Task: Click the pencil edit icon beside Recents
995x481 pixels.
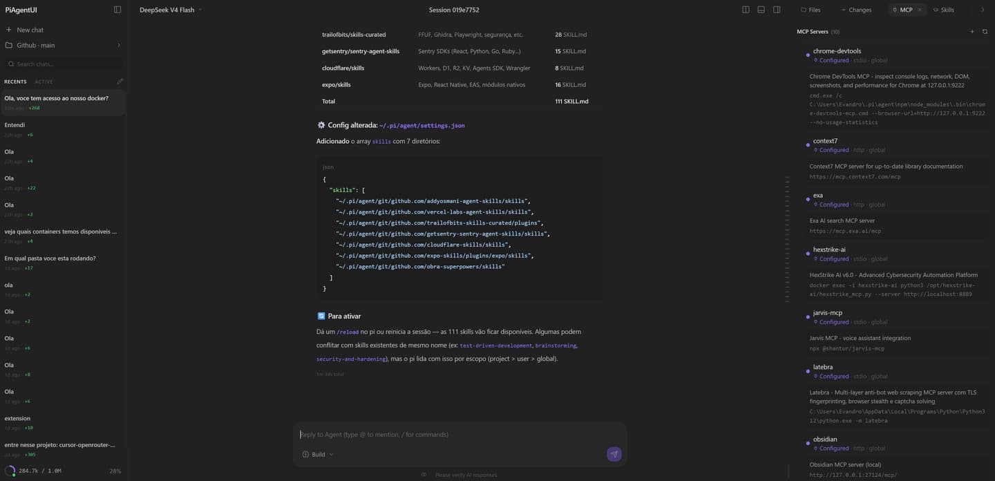Action: [x=120, y=82]
